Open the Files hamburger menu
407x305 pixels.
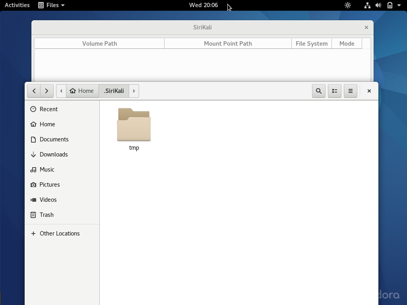pyautogui.click(x=351, y=91)
